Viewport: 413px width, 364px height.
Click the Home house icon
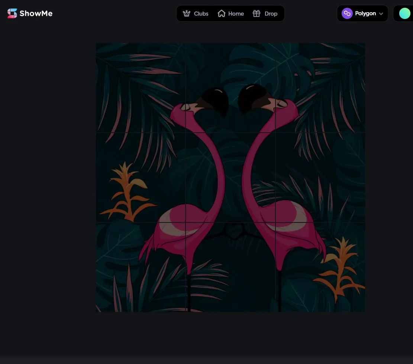click(222, 13)
